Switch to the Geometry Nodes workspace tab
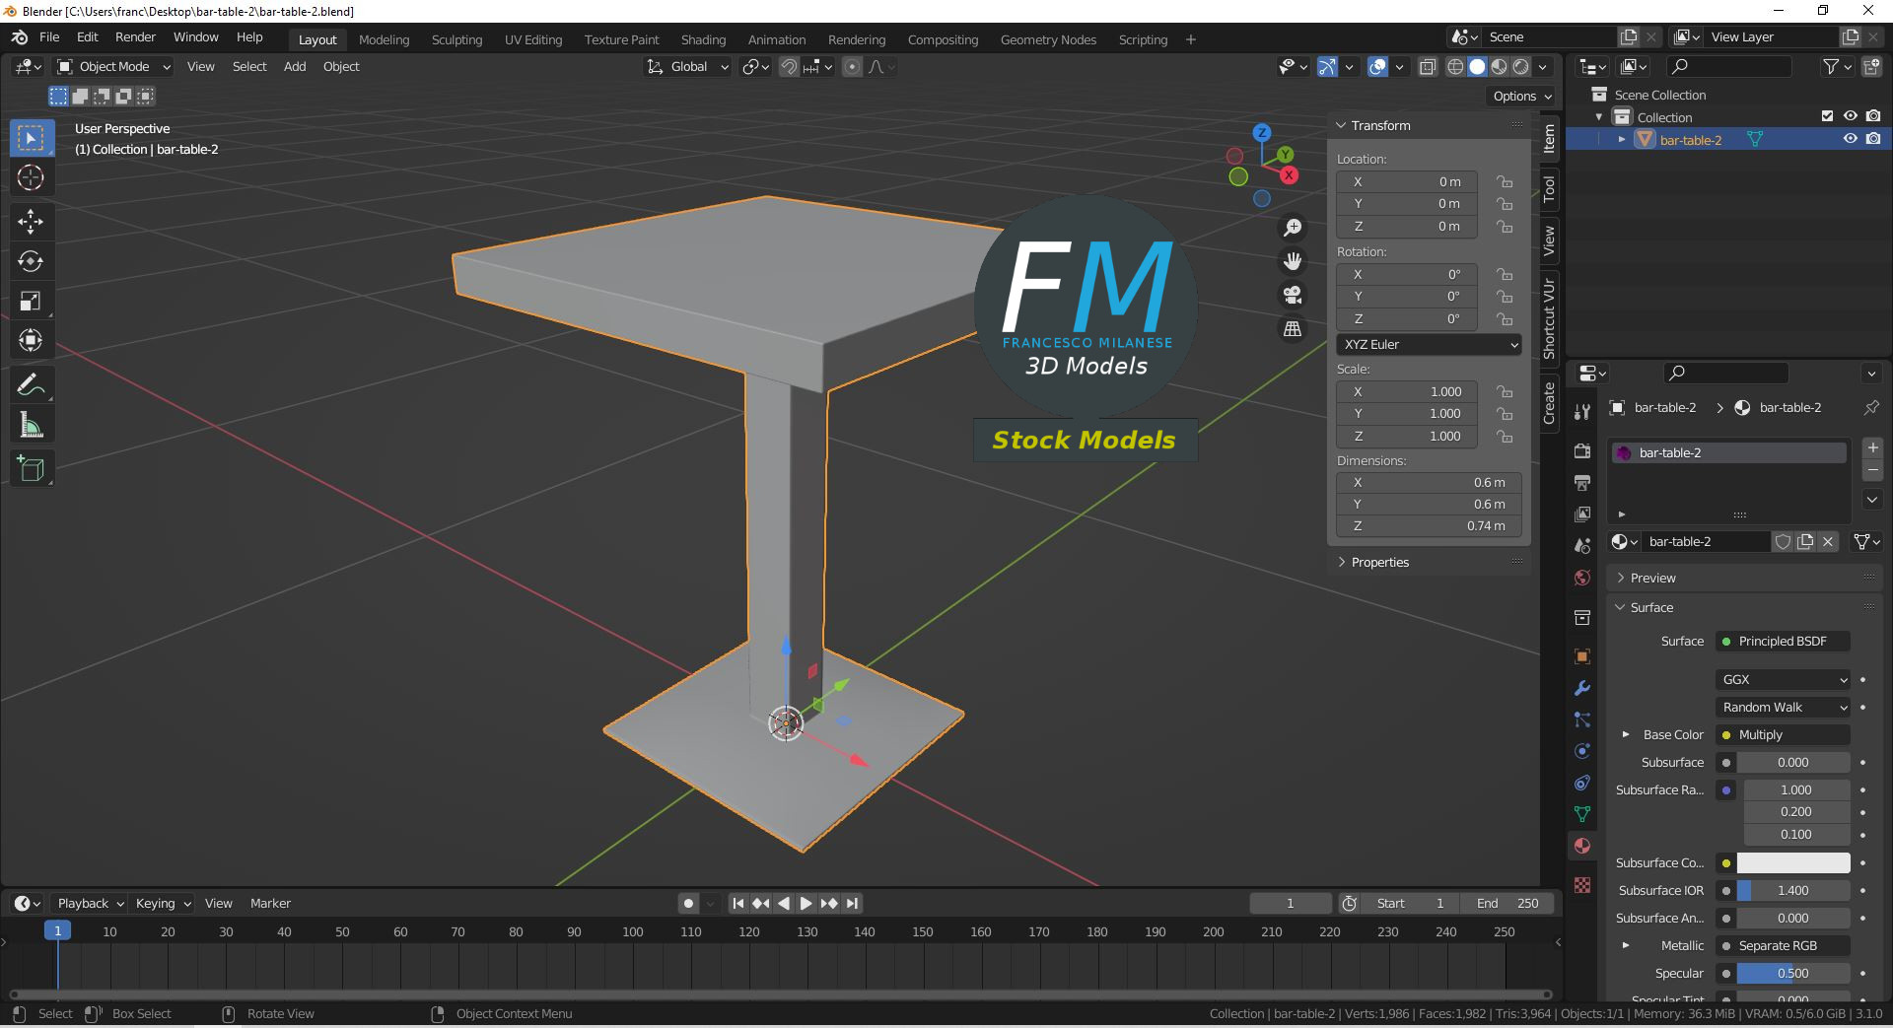The height and width of the screenshot is (1028, 1893). pos(1048,39)
